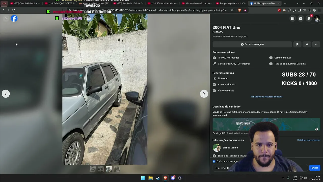Open the Brave Leo AI sparkle icon
This screenshot has height=182, width=323.
[309, 10]
